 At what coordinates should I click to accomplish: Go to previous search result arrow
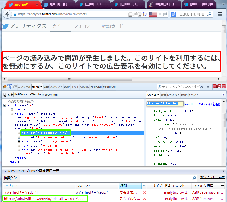pyautogui.click(x=202, y=87)
